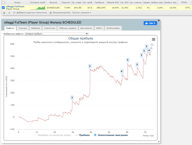
Task: Open the 'Группы игроков' dropdown
Action: pos(81,13)
